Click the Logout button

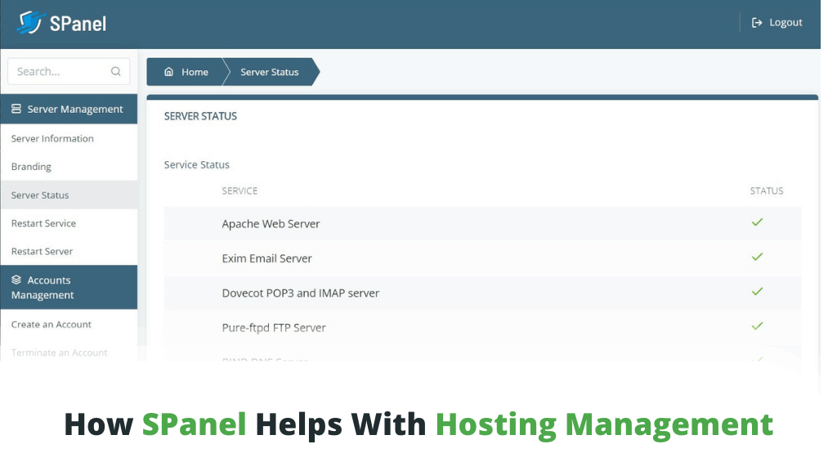pyautogui.click(x=777, y=22)
